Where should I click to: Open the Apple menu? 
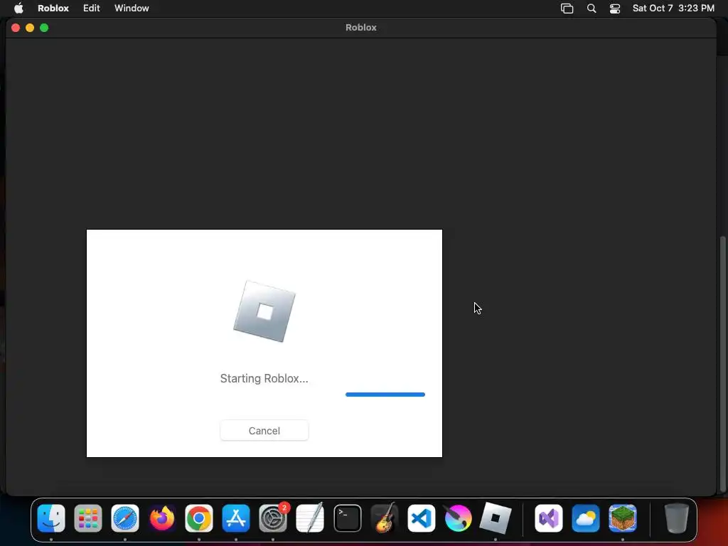pyautogui.click(x=18, y=8)
